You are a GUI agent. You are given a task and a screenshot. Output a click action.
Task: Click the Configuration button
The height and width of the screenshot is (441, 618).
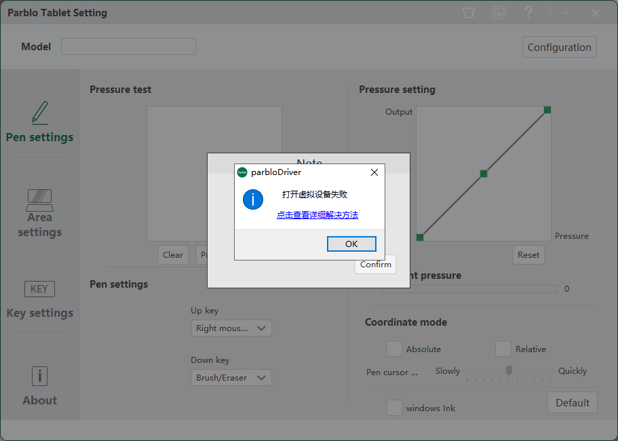tap(559, 47)
